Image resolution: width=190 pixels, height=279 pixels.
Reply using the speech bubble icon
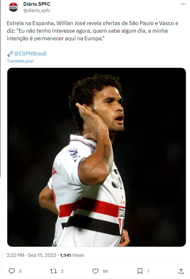12,271
